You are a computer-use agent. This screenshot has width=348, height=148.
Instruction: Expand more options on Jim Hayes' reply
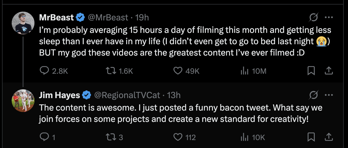[329, 95]
